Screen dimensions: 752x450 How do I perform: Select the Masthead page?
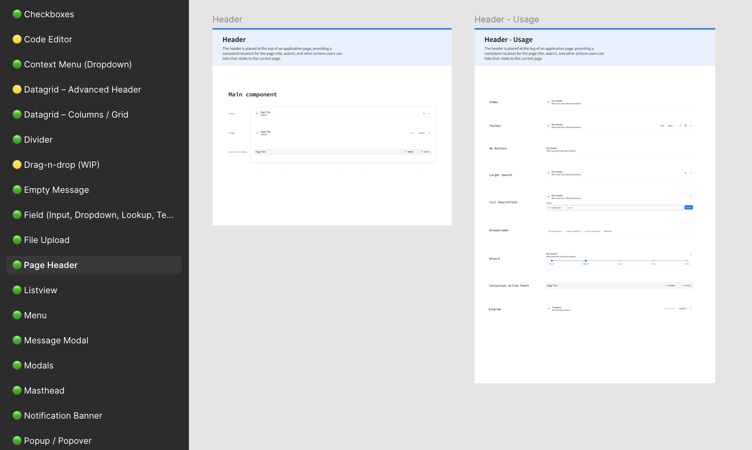pos(94,390)
